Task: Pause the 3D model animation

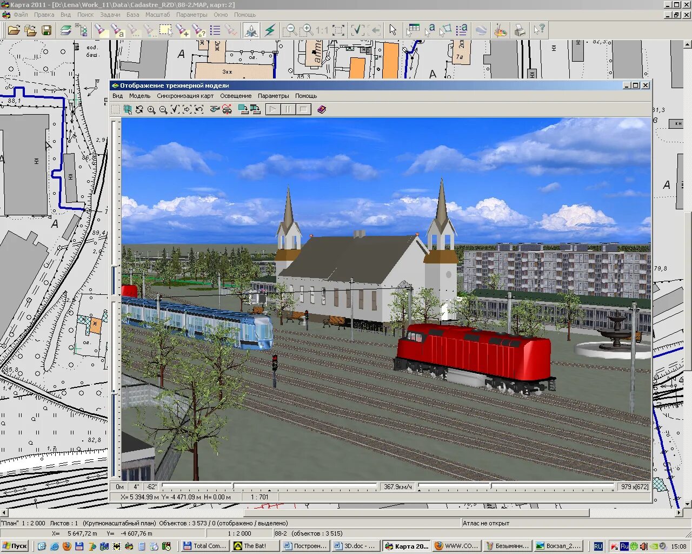Action: (x=288, y=110)
